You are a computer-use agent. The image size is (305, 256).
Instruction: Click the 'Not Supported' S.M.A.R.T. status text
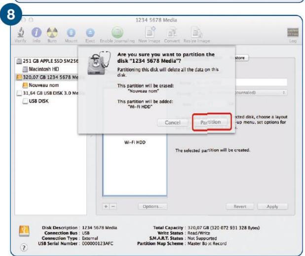(202, 238)
